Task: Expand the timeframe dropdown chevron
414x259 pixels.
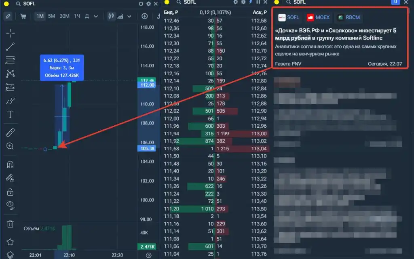Action: click(96, 16)
